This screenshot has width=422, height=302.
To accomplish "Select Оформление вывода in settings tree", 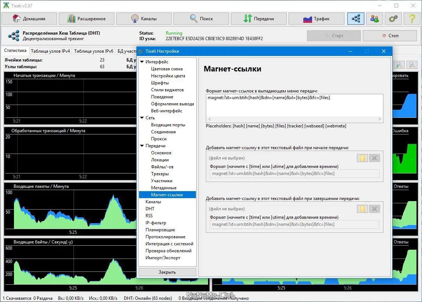I will [172, 104].
